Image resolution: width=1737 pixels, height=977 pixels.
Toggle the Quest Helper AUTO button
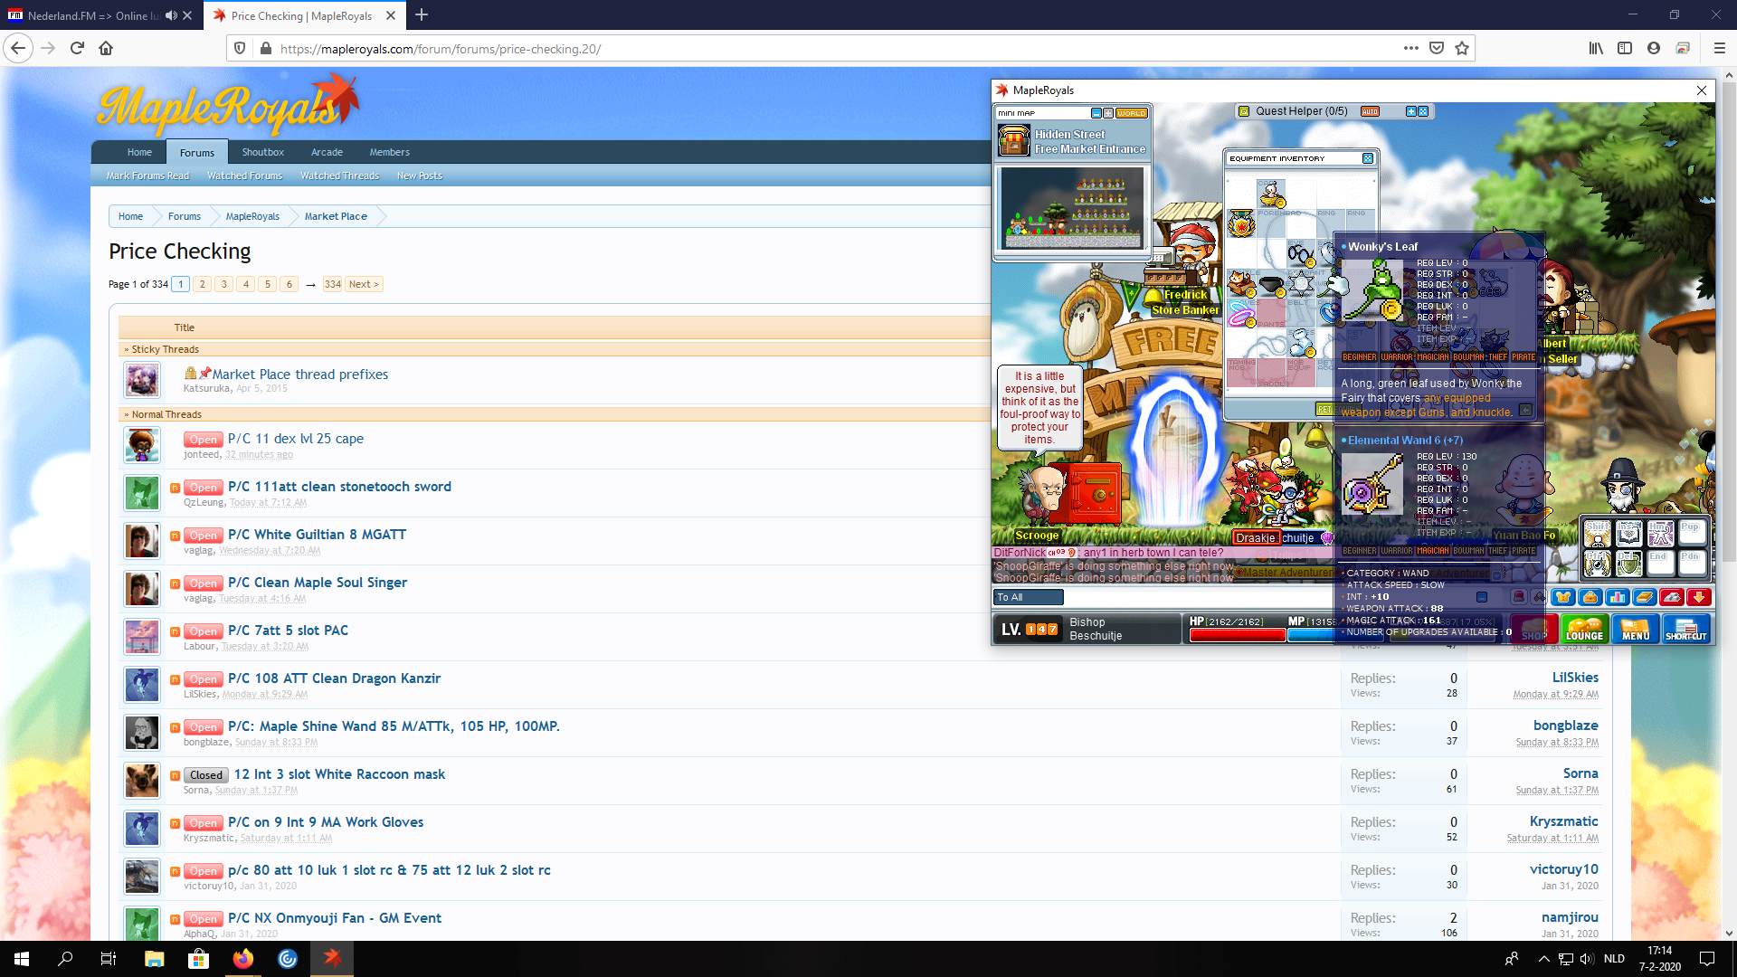tap(1370, 111)
